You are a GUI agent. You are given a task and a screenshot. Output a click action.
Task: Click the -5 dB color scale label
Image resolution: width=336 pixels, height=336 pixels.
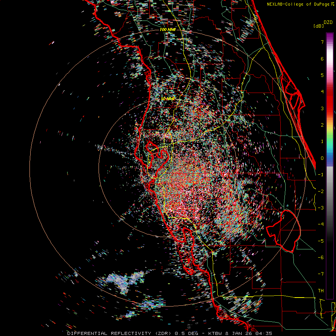pos(321,241)
